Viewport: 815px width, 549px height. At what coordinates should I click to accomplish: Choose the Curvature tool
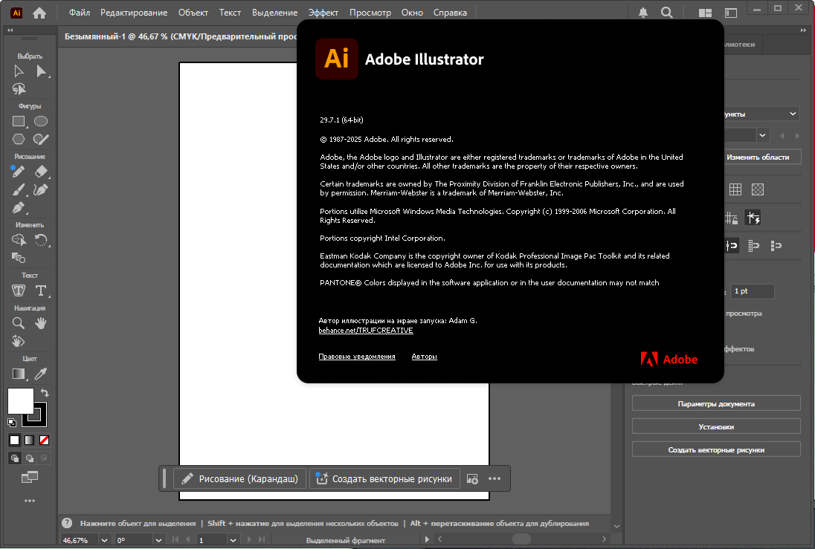tap(41, 189)
